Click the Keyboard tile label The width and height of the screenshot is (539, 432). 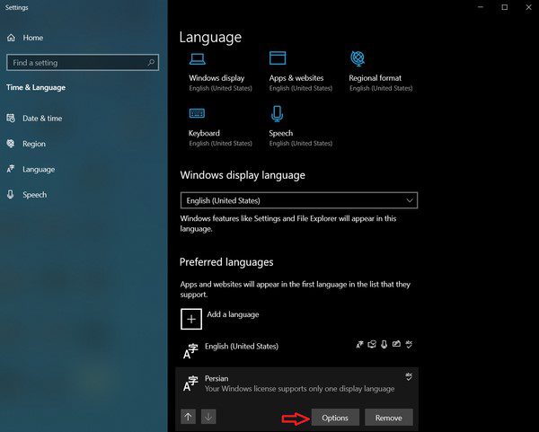click(204, 133)
